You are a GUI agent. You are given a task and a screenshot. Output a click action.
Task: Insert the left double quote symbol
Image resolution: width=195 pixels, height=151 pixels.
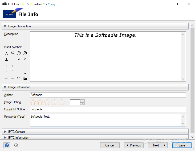pos(6,71)
